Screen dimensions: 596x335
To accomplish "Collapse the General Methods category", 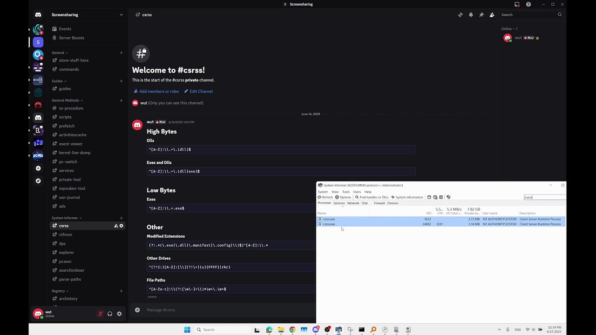I will click(x=67, y=100).
